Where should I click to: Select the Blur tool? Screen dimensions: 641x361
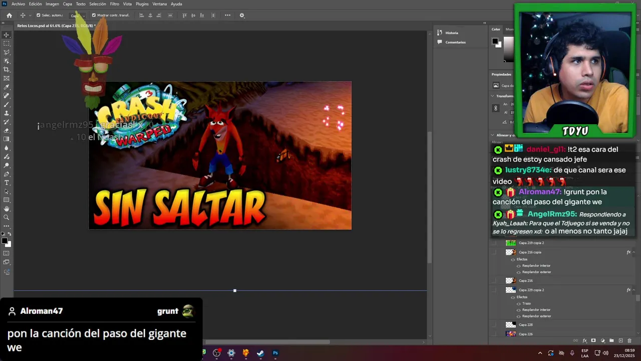click(7, 148)
